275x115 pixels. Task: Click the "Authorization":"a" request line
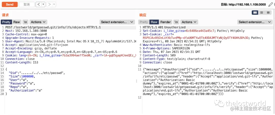(x=25, y=90)
